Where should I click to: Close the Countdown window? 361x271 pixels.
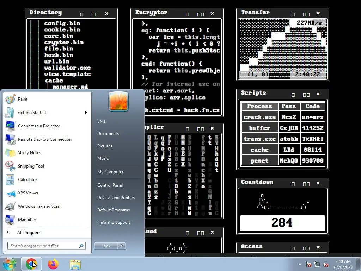pos(318,183)
